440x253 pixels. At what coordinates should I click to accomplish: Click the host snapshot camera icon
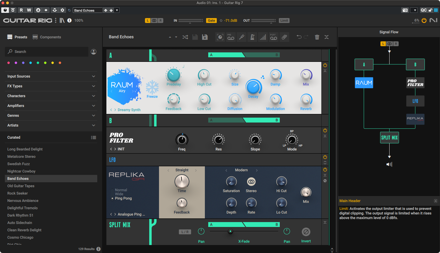click(405, 10)
